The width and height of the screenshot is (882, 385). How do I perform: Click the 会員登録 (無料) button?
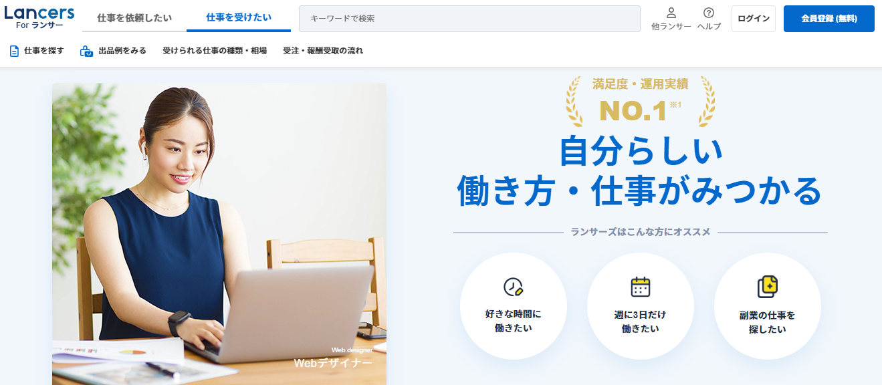(829, 19)
